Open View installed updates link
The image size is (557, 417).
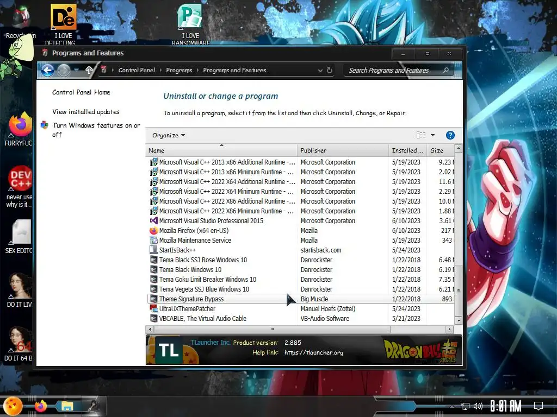(85, 112)
